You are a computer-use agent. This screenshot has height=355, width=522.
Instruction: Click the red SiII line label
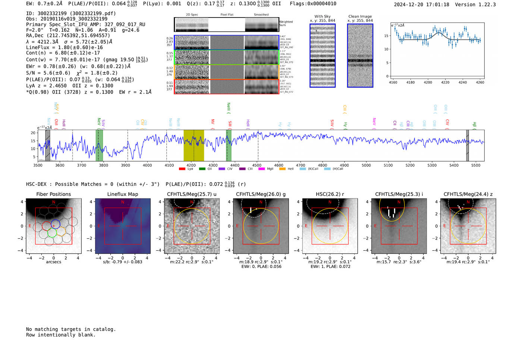[230, 124]
